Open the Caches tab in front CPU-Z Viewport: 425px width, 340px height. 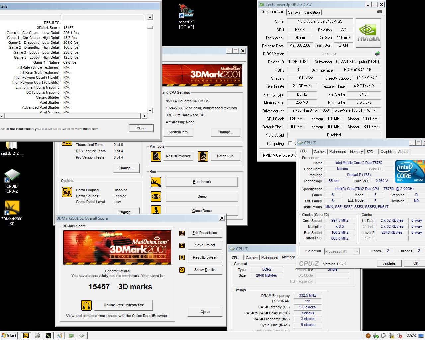(320, 152)
